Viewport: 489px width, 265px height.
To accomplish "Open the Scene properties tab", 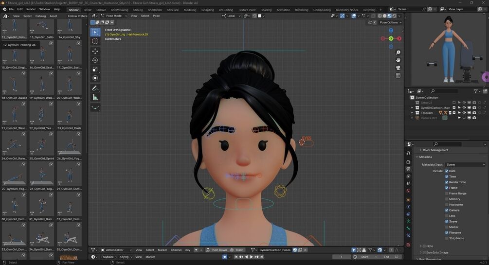I will [409, 184].
